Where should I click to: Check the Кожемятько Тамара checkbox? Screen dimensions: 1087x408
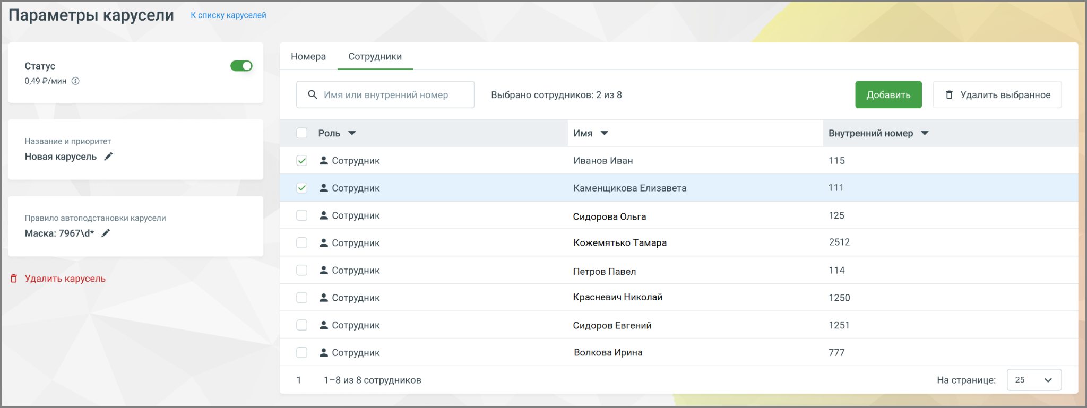click(302, 243)
